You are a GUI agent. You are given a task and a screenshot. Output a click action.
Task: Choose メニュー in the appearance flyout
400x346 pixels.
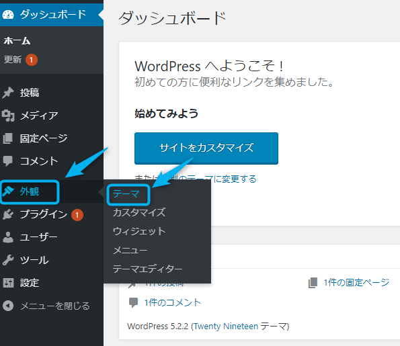130,250
